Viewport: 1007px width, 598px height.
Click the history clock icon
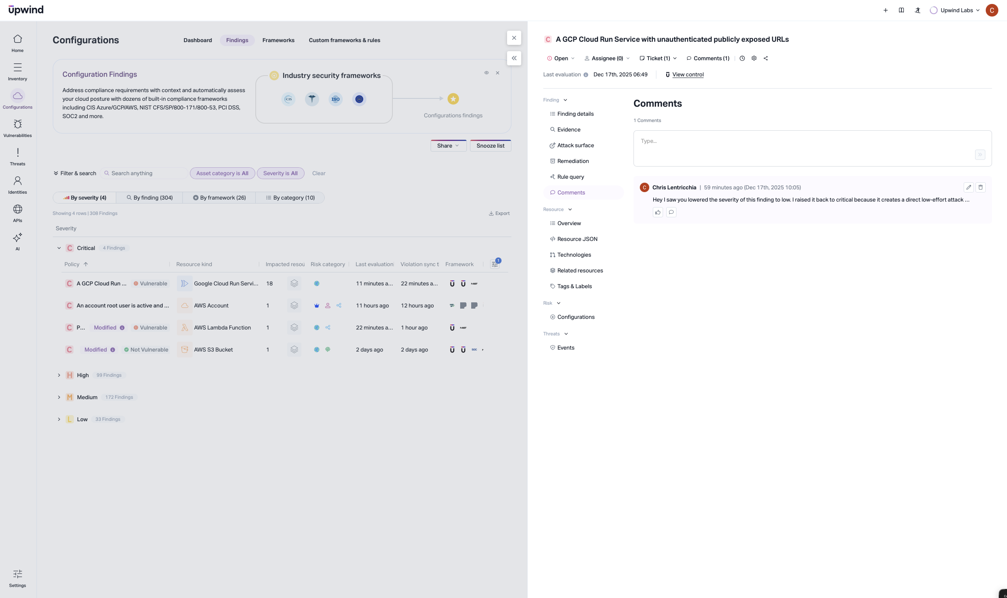point(742,58)
